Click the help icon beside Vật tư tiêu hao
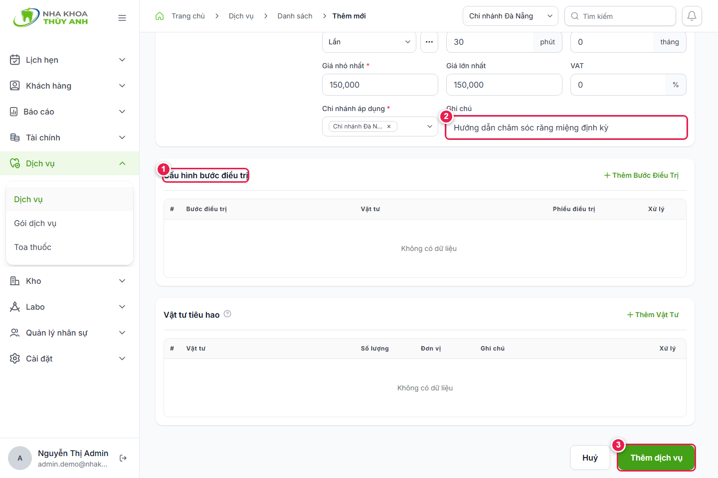This screenshot has width=718, height=478. click(x=227, y=314)
